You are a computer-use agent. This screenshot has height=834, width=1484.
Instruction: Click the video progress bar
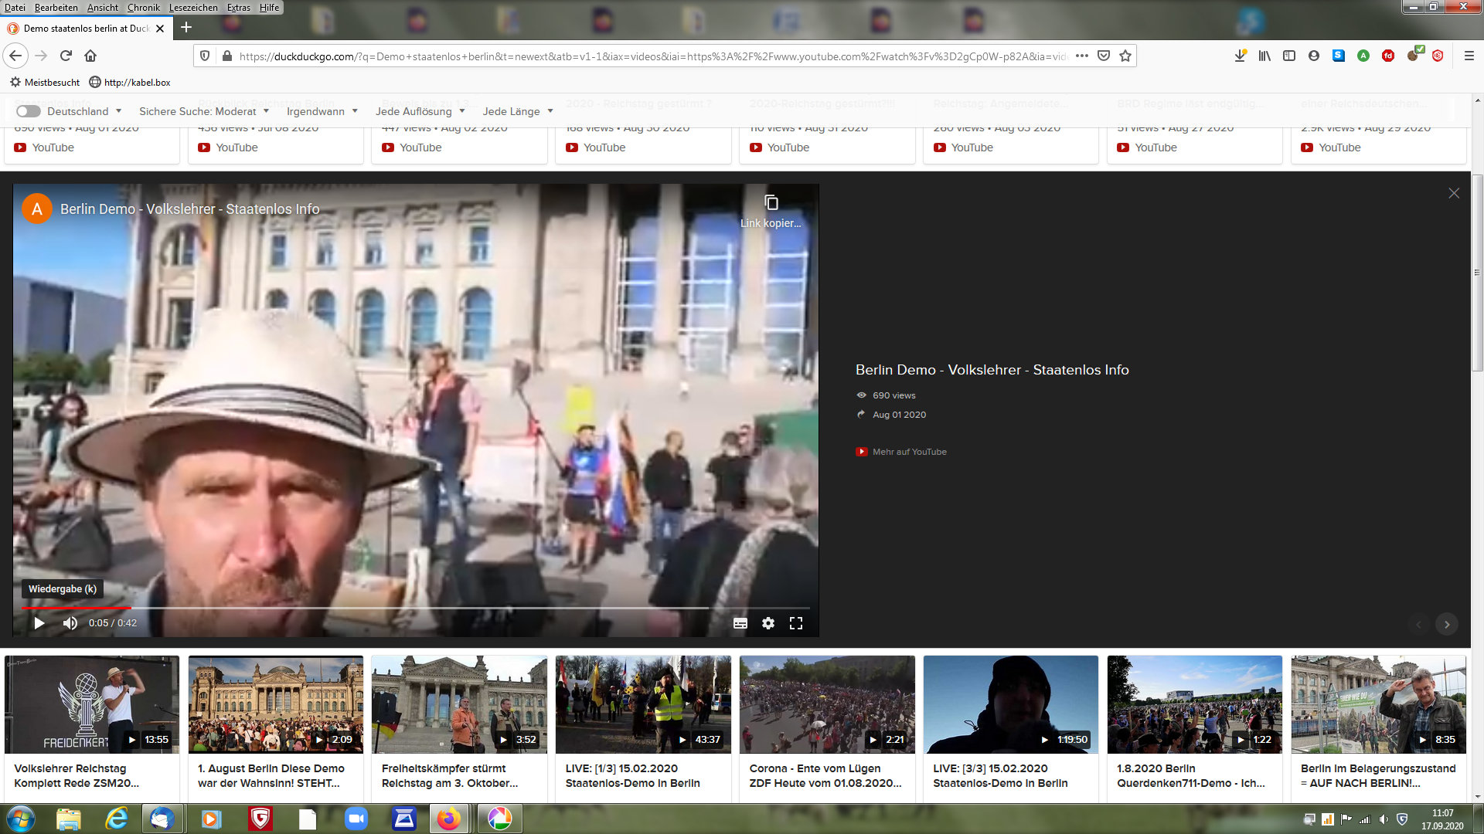coord(416,608)
